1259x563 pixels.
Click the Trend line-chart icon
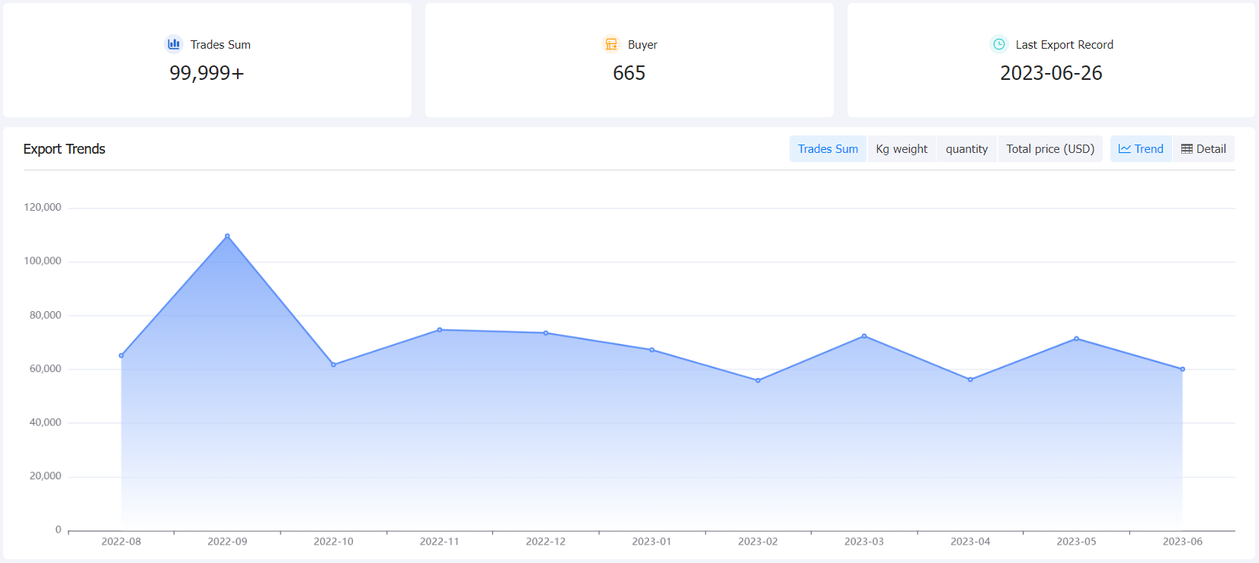click(1124, 149)
